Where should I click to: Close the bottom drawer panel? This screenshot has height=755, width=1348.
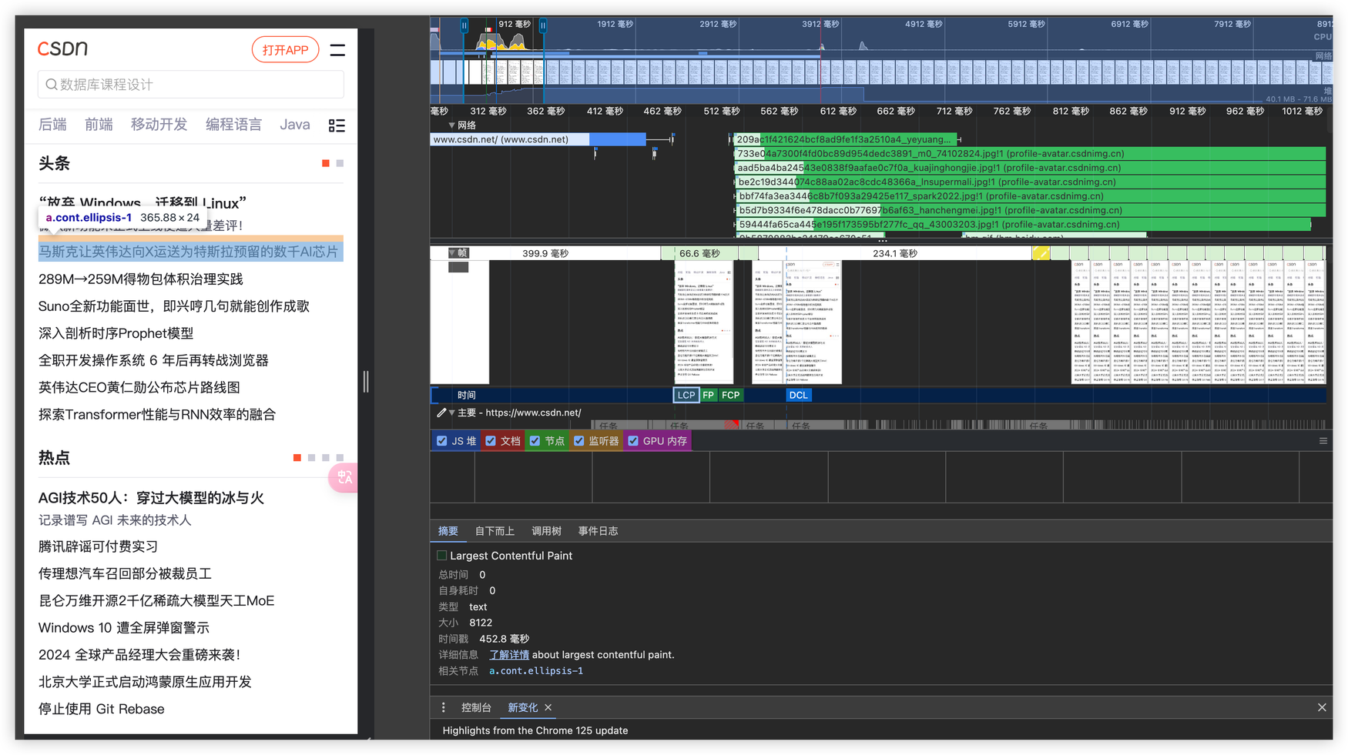coord(1322,707)
